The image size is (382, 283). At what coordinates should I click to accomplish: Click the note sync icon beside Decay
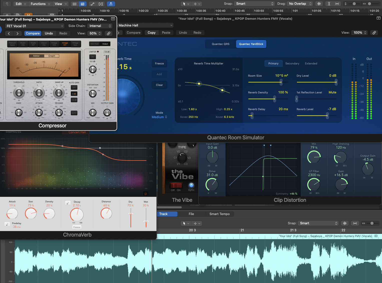[68, 203]
